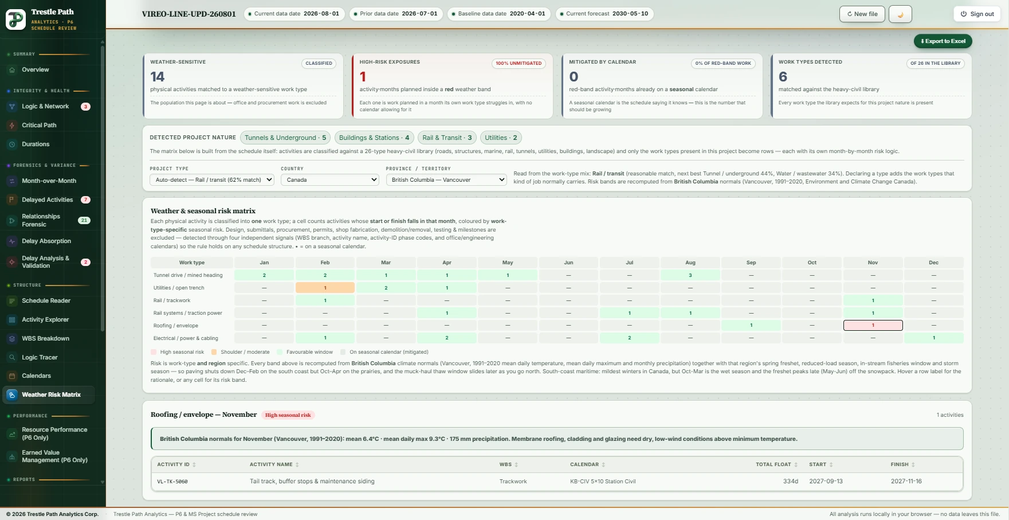Open the WBS Breakdown icon

click(x=12, y=339)
